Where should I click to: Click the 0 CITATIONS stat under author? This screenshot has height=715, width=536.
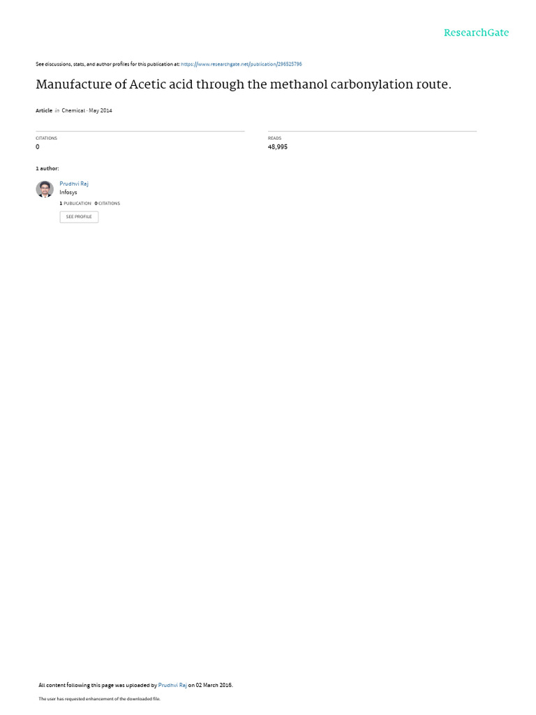[x=107, y=203]
